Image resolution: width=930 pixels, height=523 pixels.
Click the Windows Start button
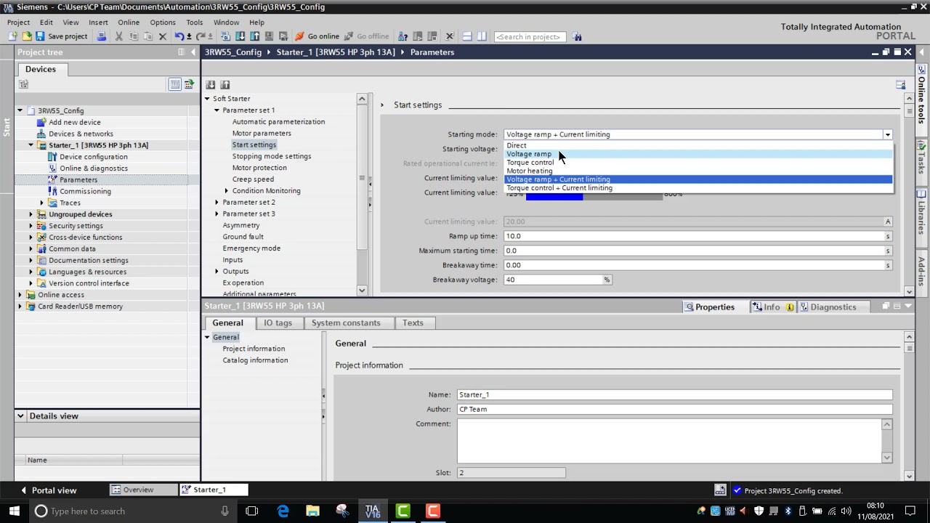pos(14,511)
